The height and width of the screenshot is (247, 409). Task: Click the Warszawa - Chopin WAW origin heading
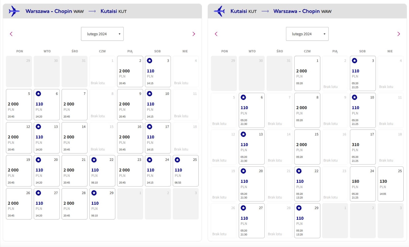(55, 11)
